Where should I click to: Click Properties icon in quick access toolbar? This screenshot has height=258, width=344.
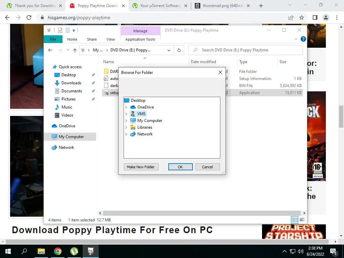click(x=60, y=30)
